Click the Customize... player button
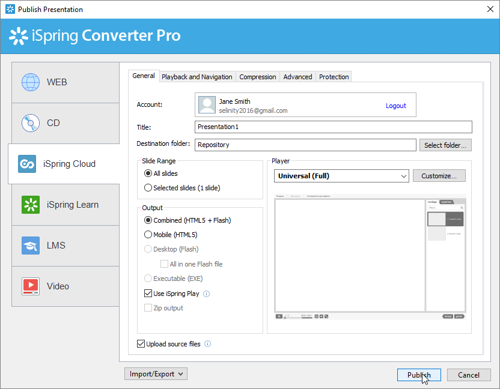 pos(439,176)
